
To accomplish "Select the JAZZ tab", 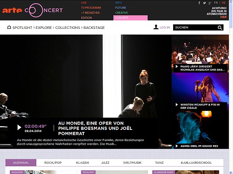I will click(105, 163).
